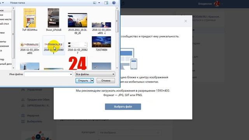
Task: Click the user name in the VK header
Action: pyautogui.click(x=205, y=3)
